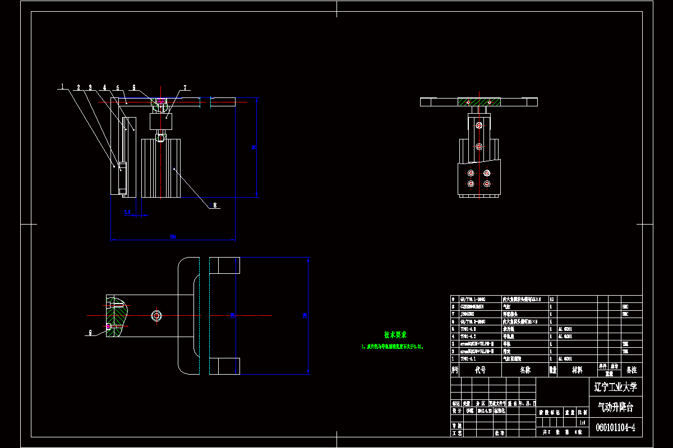Click leader balloon number 8 in front view
The width and height of the screenshot is (673, 448).
point(214,206)
